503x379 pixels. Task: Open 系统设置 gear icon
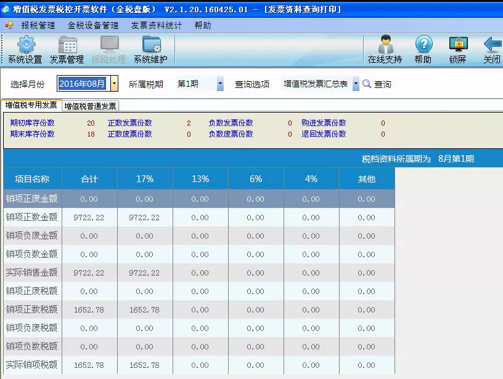click(25, 46)
